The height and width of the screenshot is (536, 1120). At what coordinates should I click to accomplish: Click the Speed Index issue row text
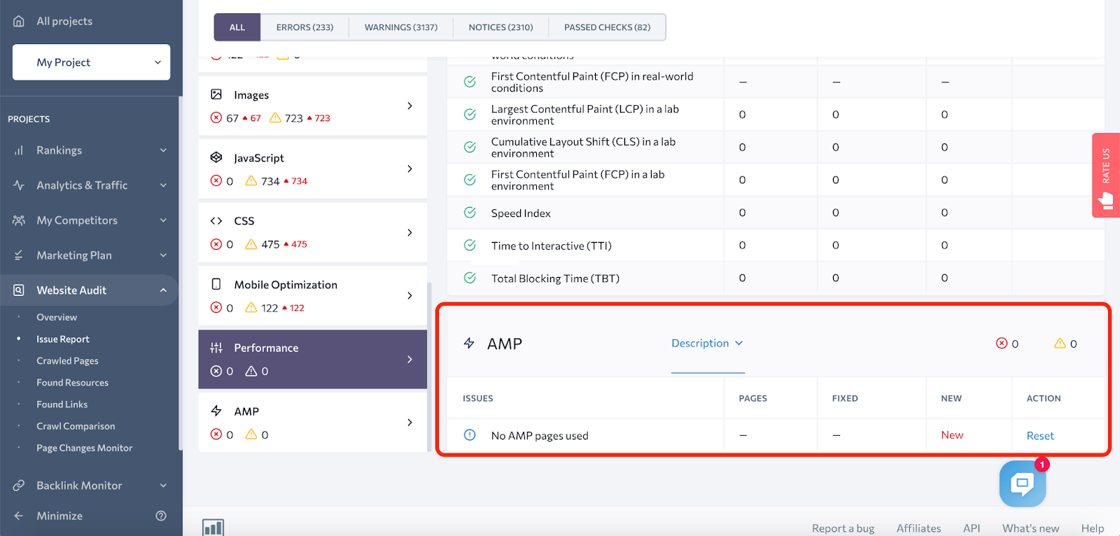[x=521, y=213]
